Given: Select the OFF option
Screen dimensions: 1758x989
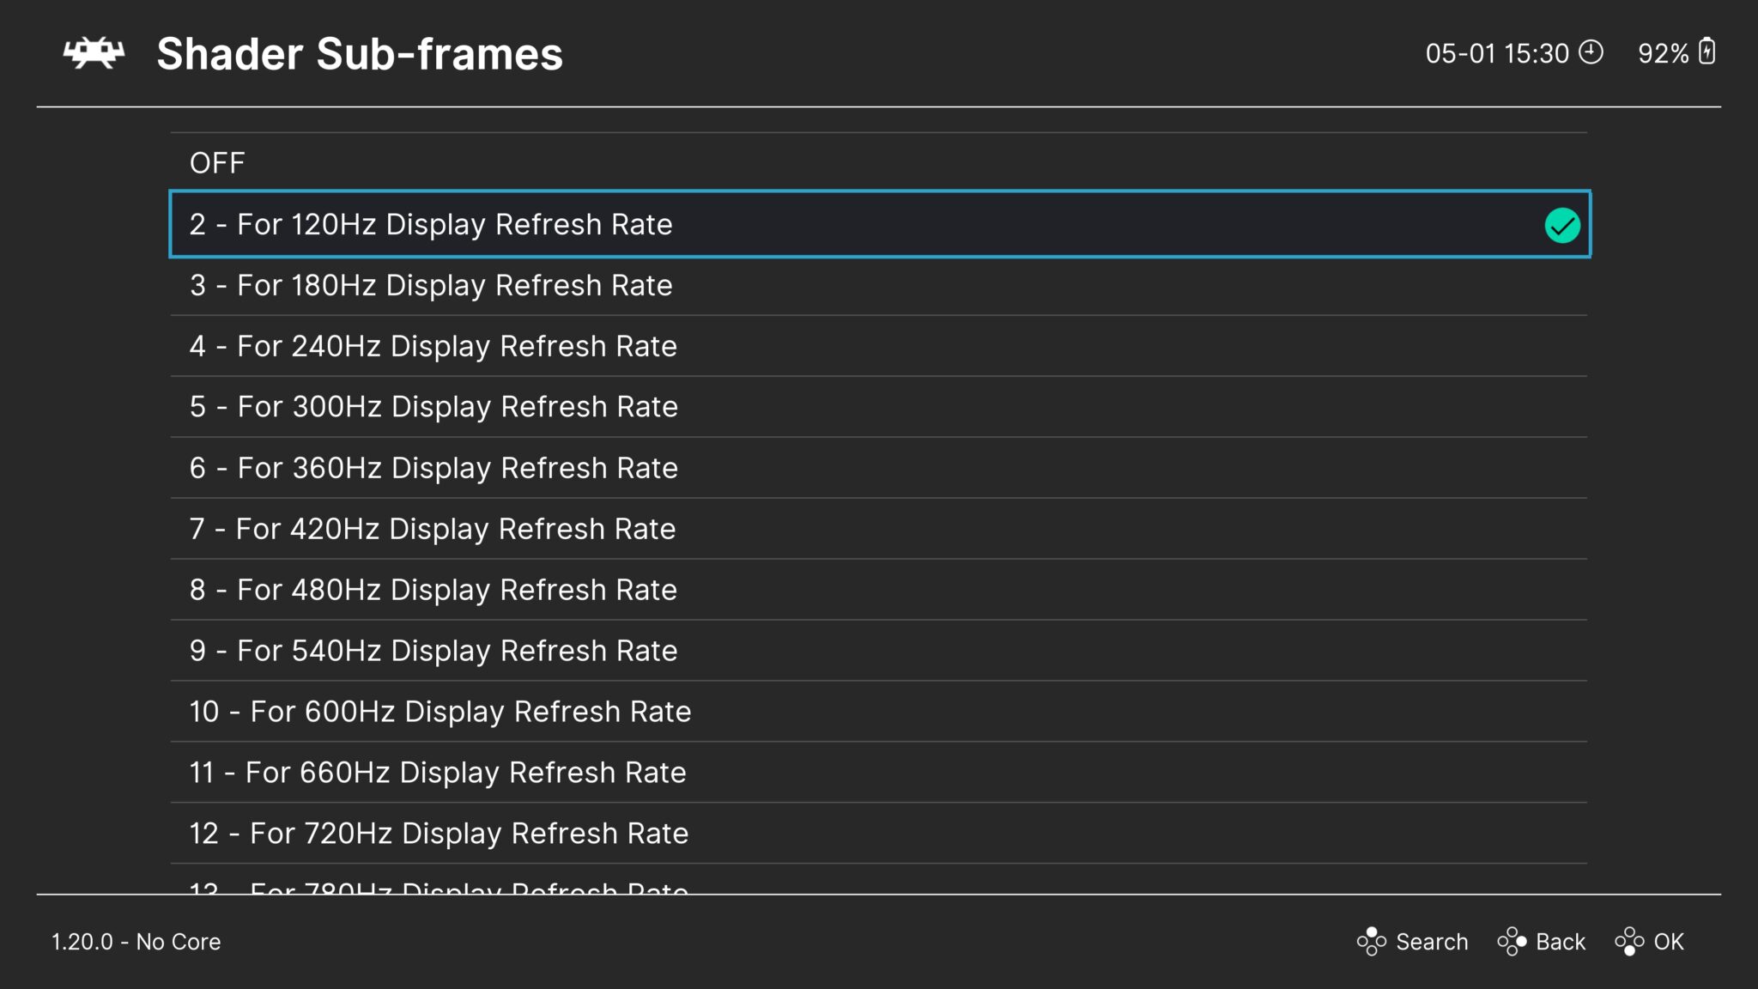Looking at the screenshot, I should tap(218, 162).
